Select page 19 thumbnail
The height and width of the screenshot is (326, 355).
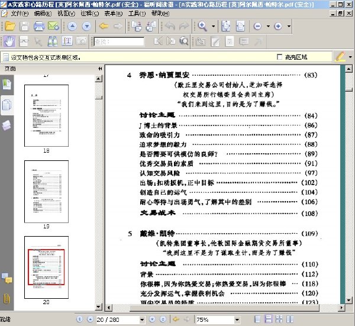(x=46, y=192)
